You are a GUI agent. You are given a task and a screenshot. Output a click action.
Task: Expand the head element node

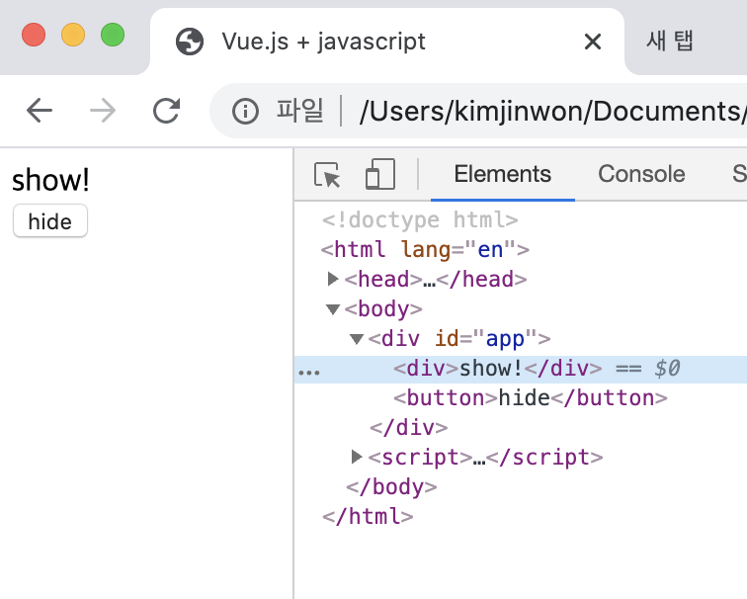tap(333, 279)
